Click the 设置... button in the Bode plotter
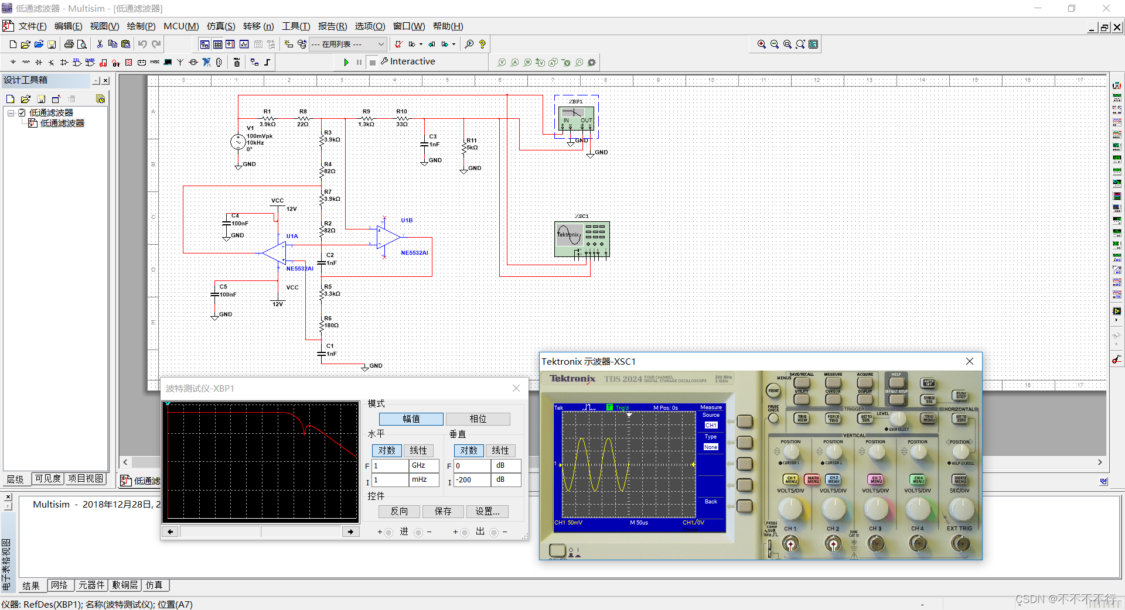This screenshot has height=610, width=1125. [487, 512]
